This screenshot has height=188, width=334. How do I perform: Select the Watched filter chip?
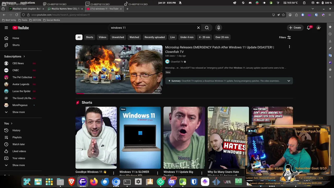point(134,37)
